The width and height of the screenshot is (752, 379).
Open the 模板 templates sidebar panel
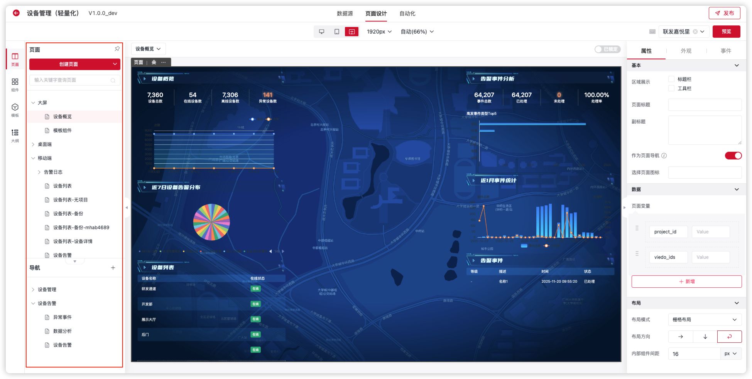pos(15,110)
